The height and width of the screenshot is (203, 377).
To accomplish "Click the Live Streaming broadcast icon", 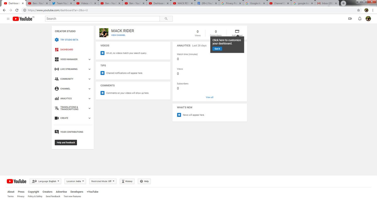I will click(57, 69).
